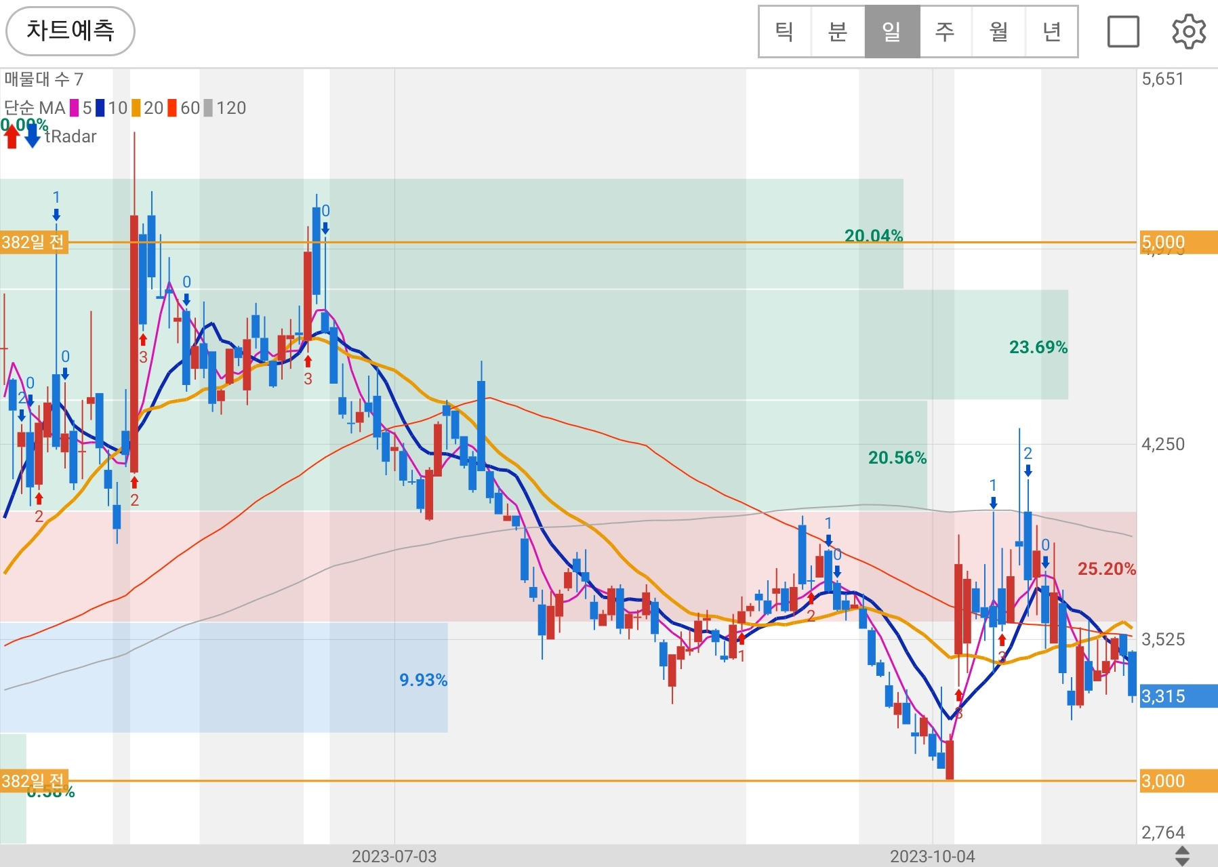
Task: Click the 2023-10-04 date axis label
Action: coord(933,856)
